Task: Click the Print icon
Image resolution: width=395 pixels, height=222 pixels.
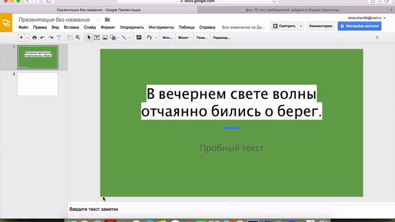Action: click(35, 38)
